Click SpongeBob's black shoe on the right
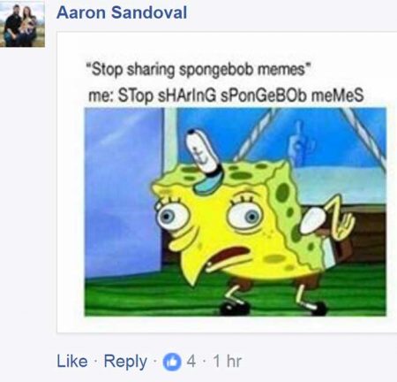 tap(315, 309)
